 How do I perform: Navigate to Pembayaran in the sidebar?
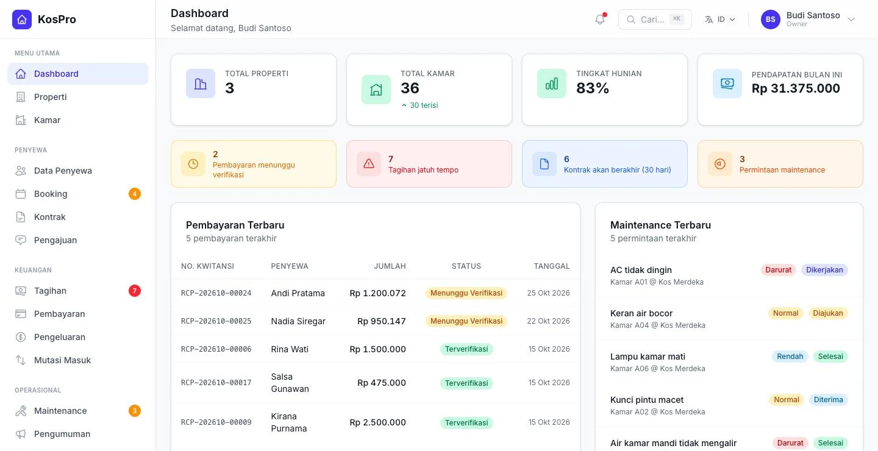(x=77, y=314)
